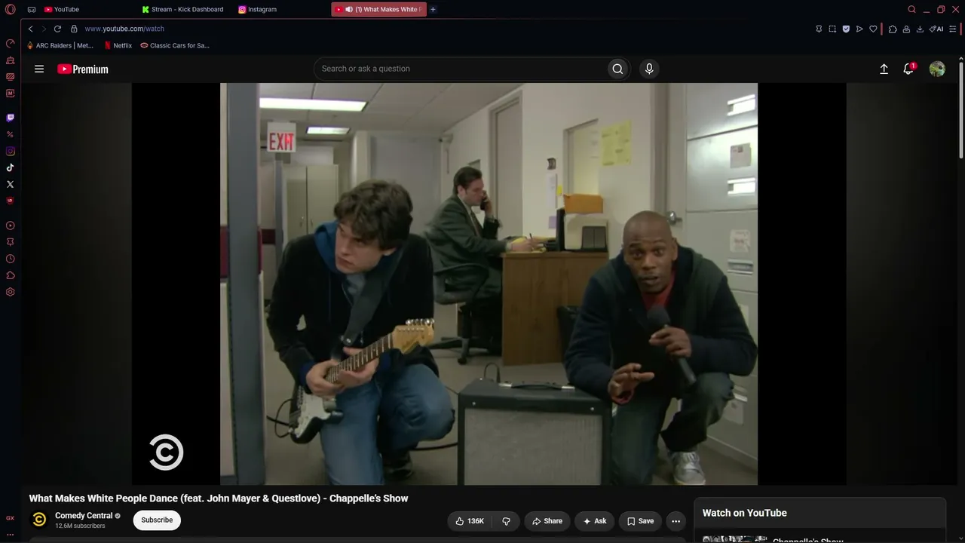Click the pin icon in the address bar
The height and width of the screenshot is (543, 965).
click(819, 29)
